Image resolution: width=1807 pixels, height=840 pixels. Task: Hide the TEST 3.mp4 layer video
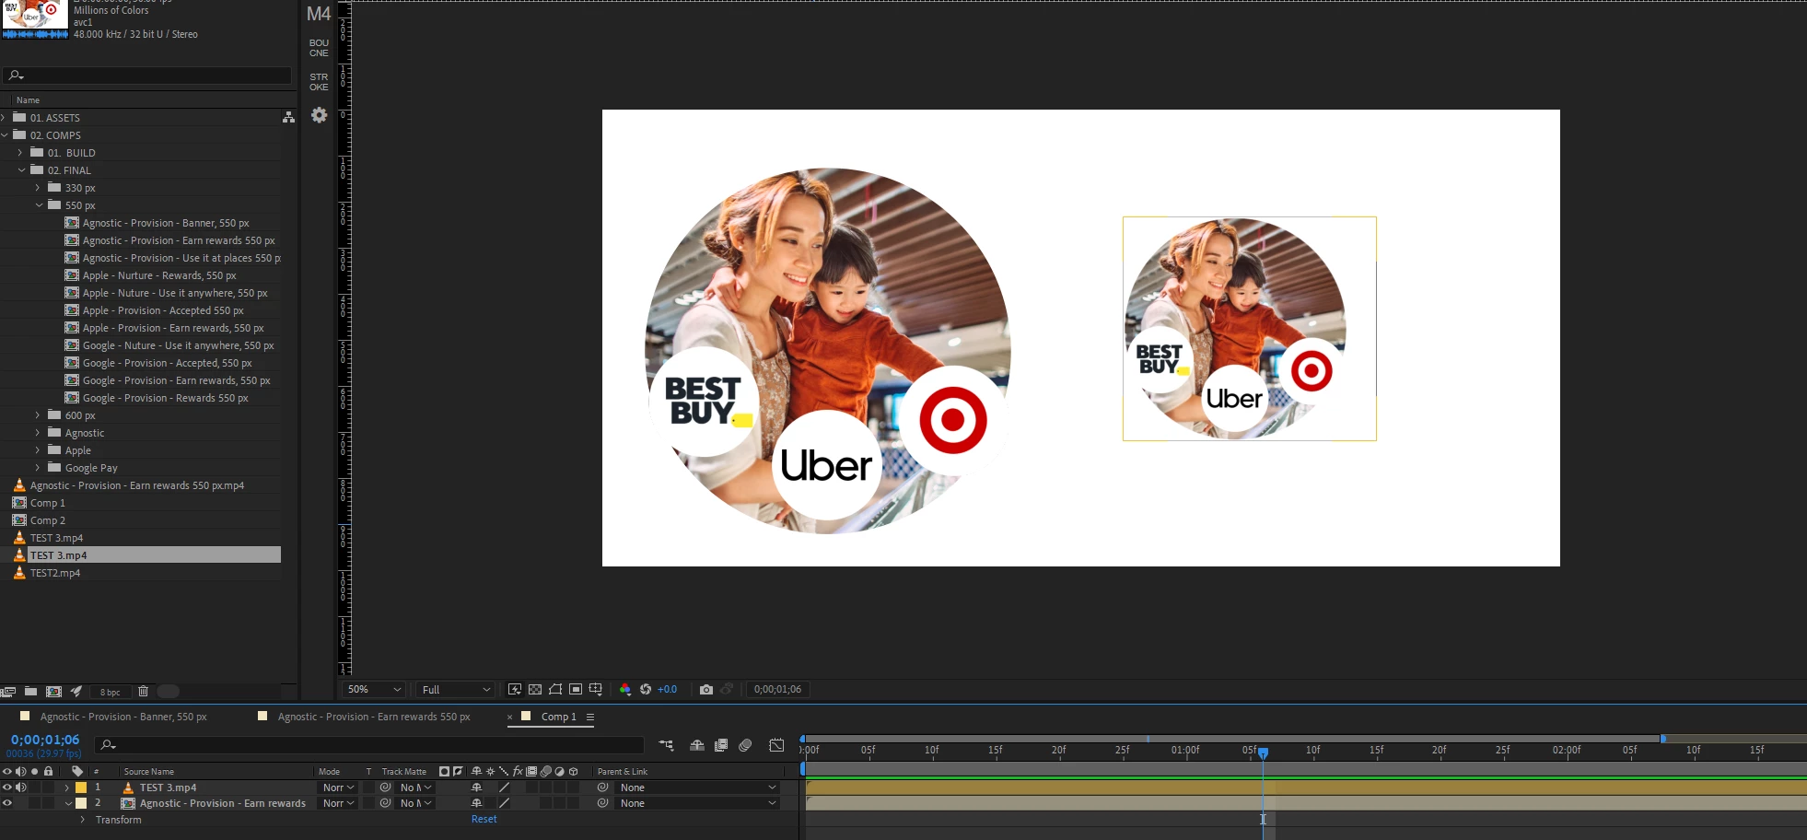pos(7,788)
